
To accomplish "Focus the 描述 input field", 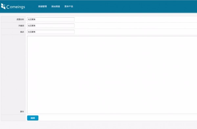I will tap(51, 32).
